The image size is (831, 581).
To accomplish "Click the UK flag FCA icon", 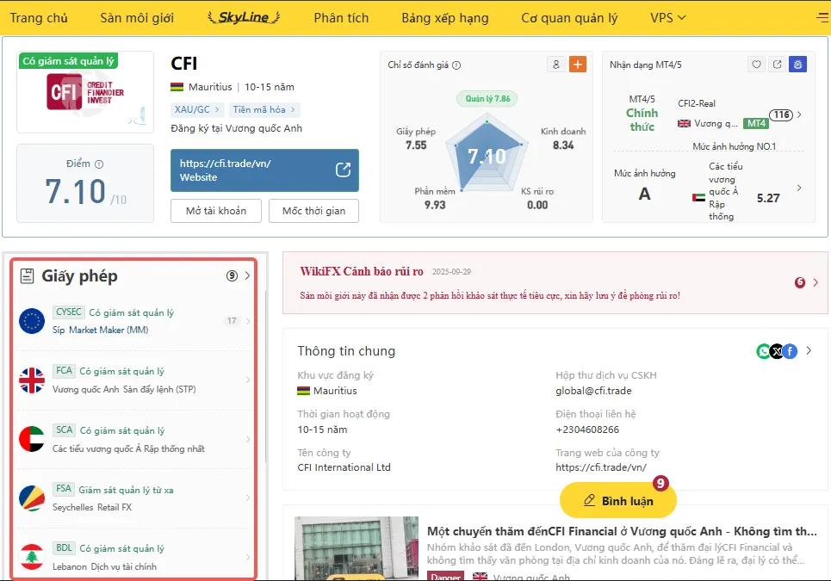I will tap(32, 380).
